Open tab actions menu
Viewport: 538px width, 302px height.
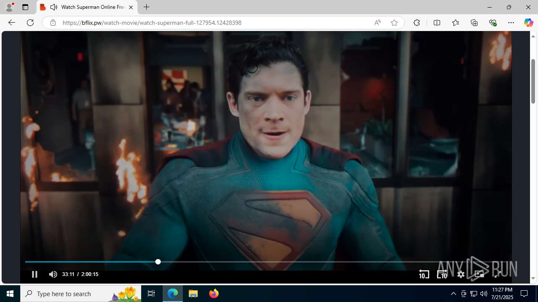point(25,7)
